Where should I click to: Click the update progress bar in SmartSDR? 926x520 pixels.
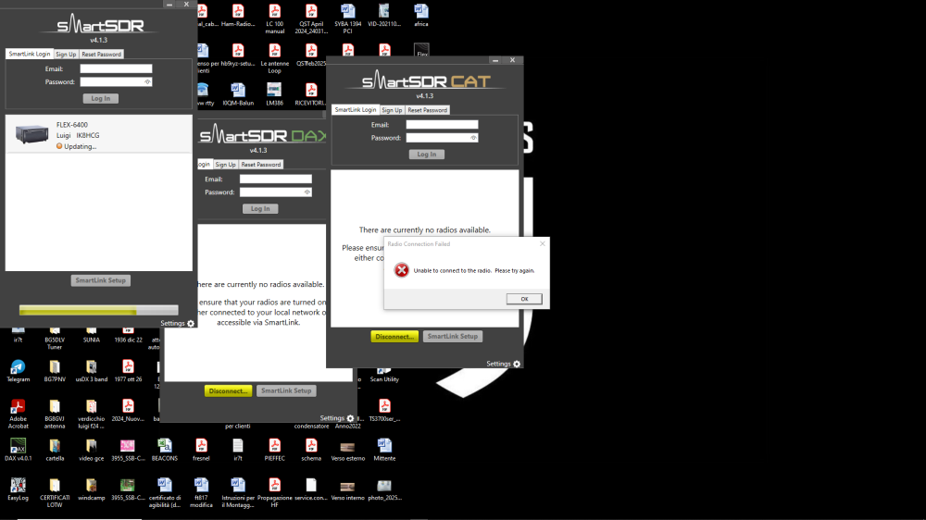point(99,311)
